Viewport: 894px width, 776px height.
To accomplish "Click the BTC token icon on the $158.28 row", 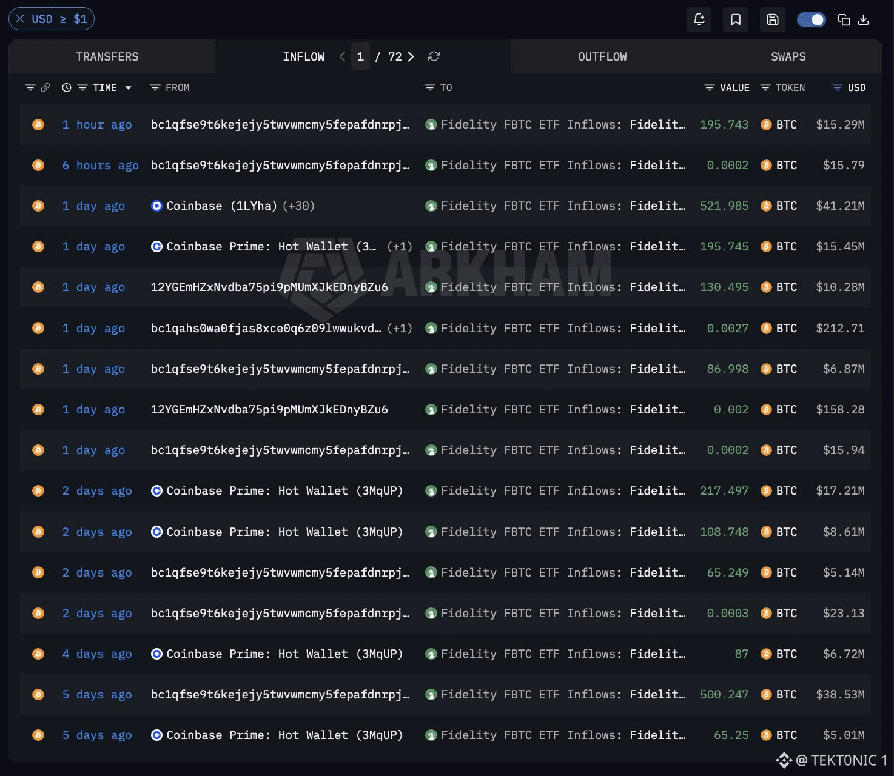I will coord(766,409).
